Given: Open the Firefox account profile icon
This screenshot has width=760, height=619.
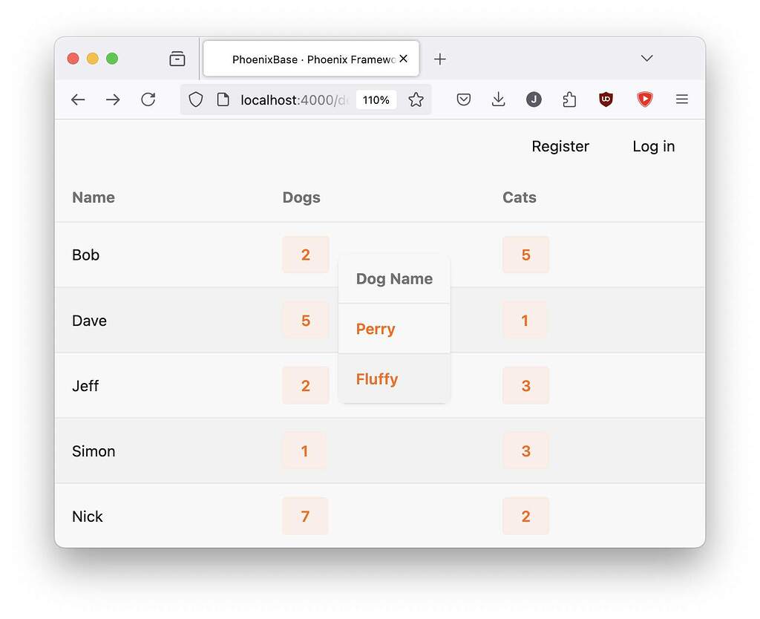Looking at the screenshot, I should [x=534, y=99].
